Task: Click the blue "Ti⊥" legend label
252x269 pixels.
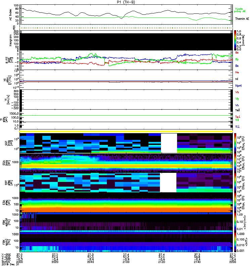Action: (x=237, y=127)
